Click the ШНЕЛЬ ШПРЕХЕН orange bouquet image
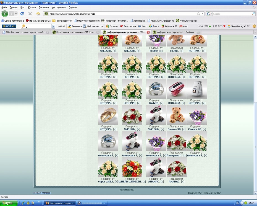The width and height of the screenshot is (257, 206). point(132,167)
